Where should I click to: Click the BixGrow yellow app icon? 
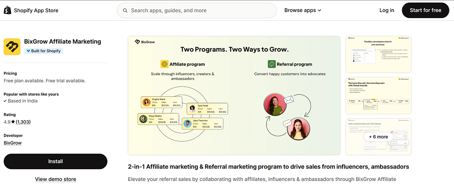(x=12, y=47)
